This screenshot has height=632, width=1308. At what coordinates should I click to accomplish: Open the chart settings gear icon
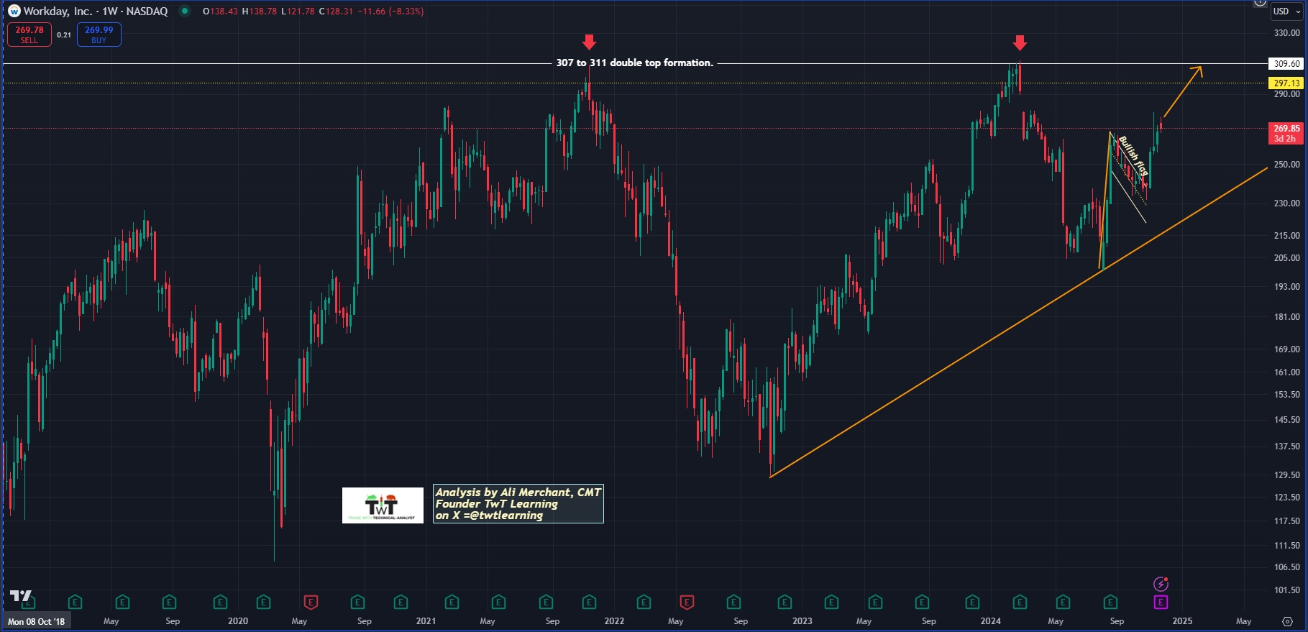[x=1287, y=621]
